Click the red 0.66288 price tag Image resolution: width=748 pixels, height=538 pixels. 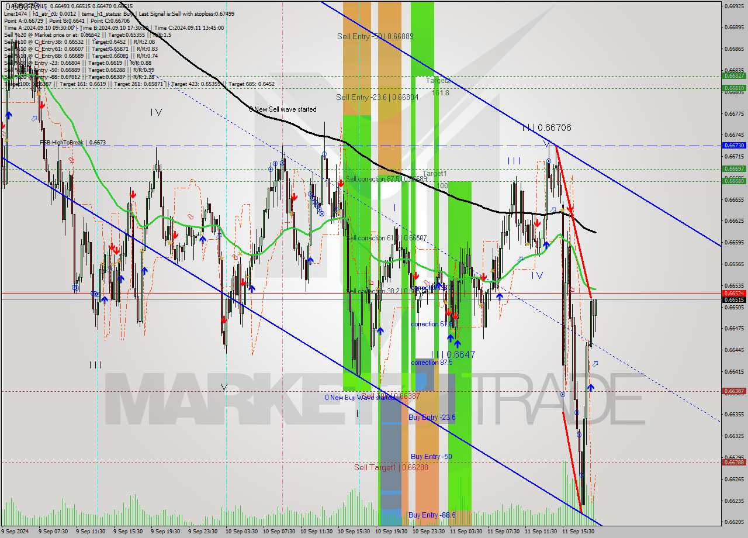click(x=734, y=462)
